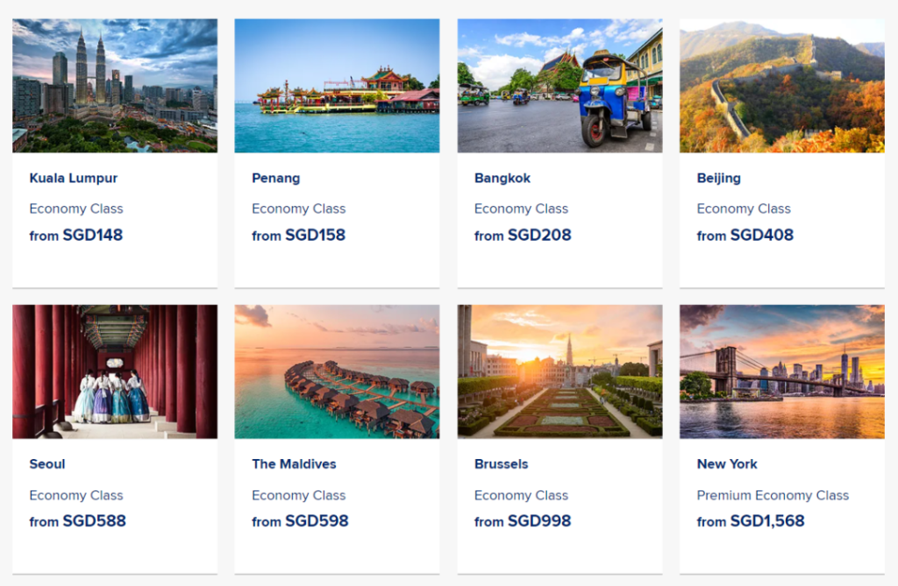Screen dimensions: 898x586
Task: Click the Seoul destination heading
Action: pyautogui.click(x=47, y=463)
